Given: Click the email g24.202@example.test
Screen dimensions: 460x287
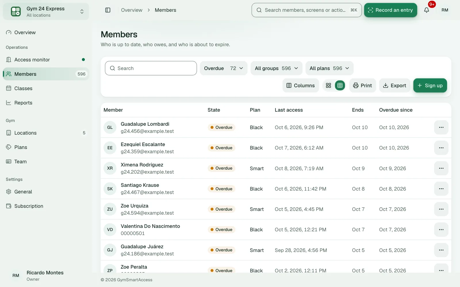Looking at the screenshot, I should pos(147,172).
